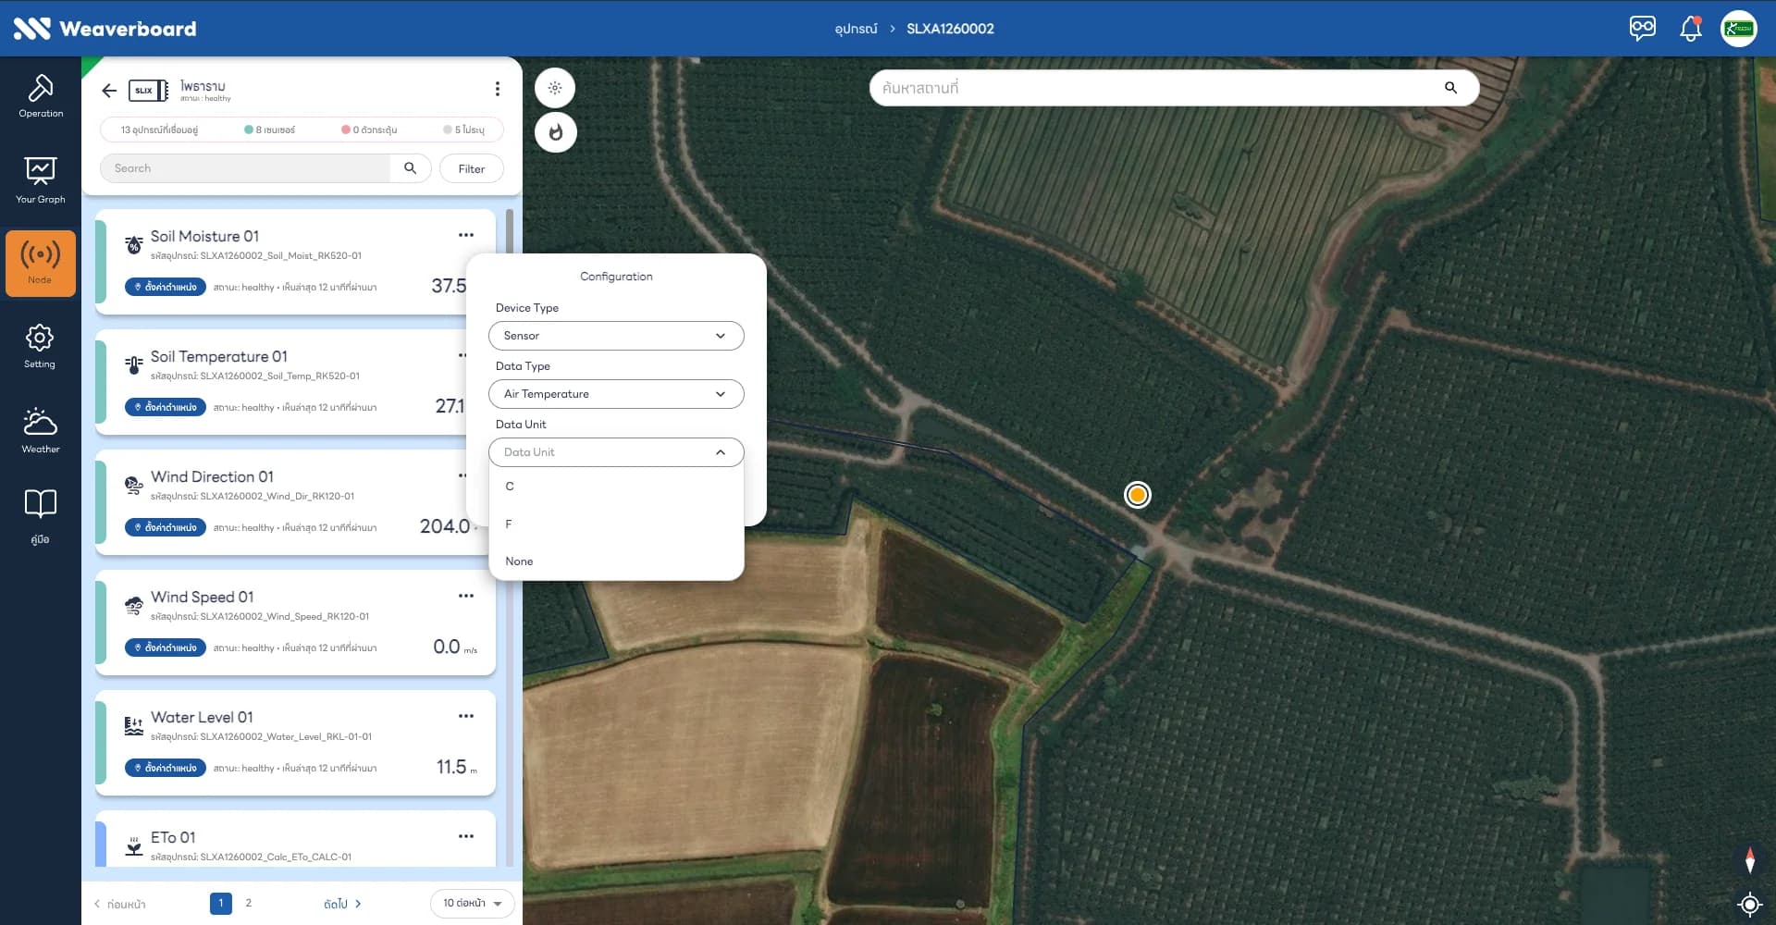Click the Wind Direction 01 card title
The width and height of the screenshot is (1776, 925).
point(212,476)
